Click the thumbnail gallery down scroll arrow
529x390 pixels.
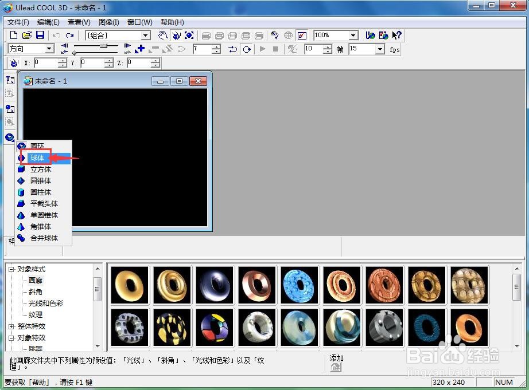pos(517,346)
